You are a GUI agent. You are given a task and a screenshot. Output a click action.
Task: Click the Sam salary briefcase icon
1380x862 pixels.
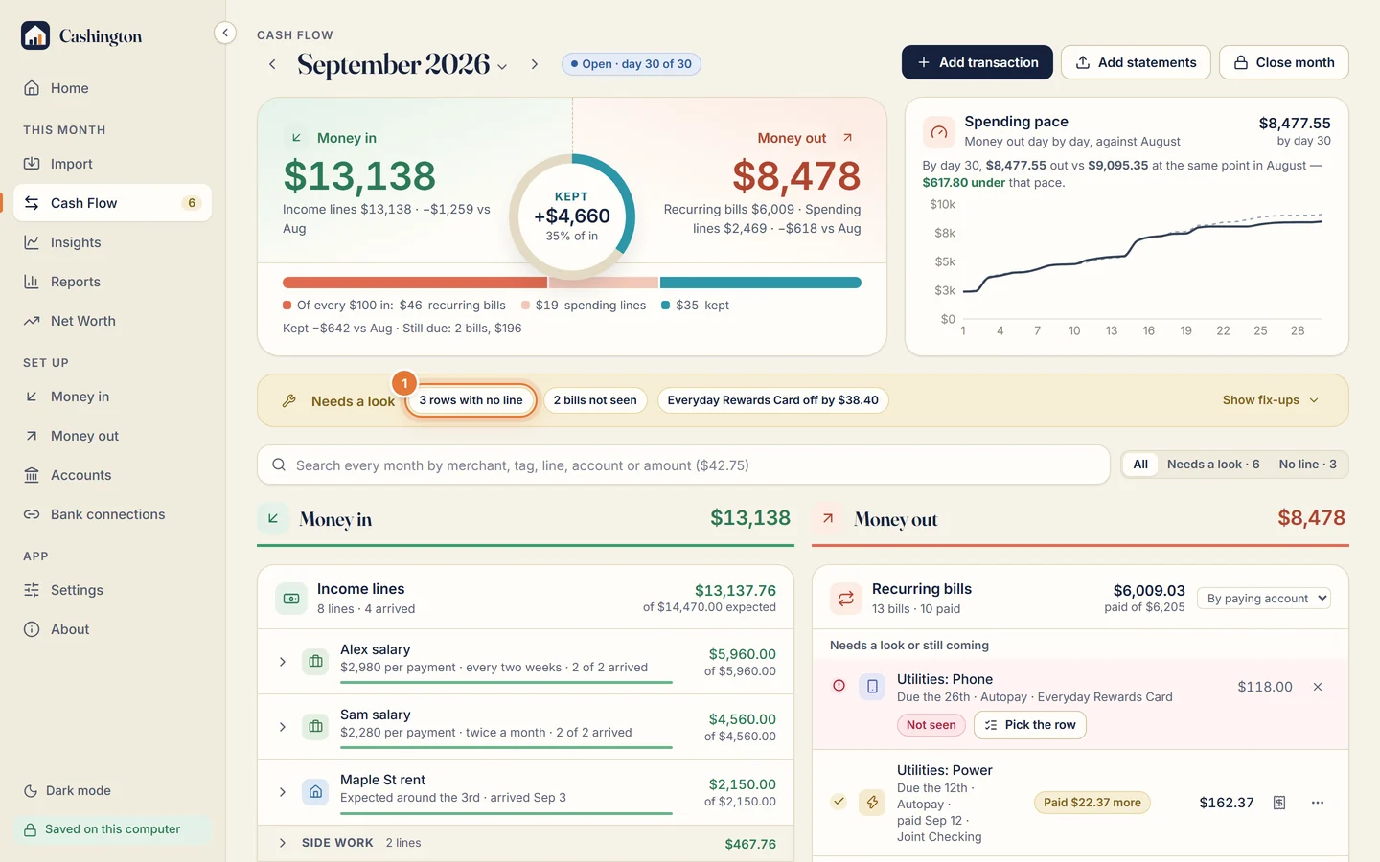(315, 727)
